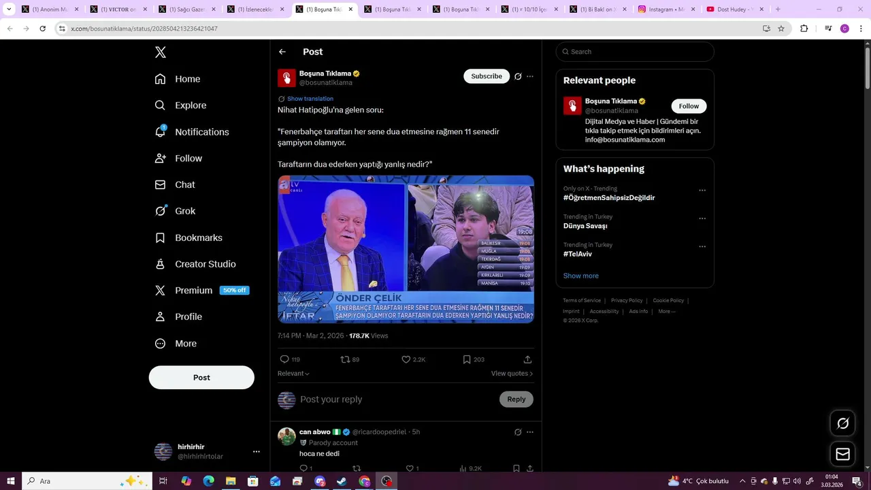Click Show more under What's happening
This screenshot has width=871, height=490.
(581, 276)
